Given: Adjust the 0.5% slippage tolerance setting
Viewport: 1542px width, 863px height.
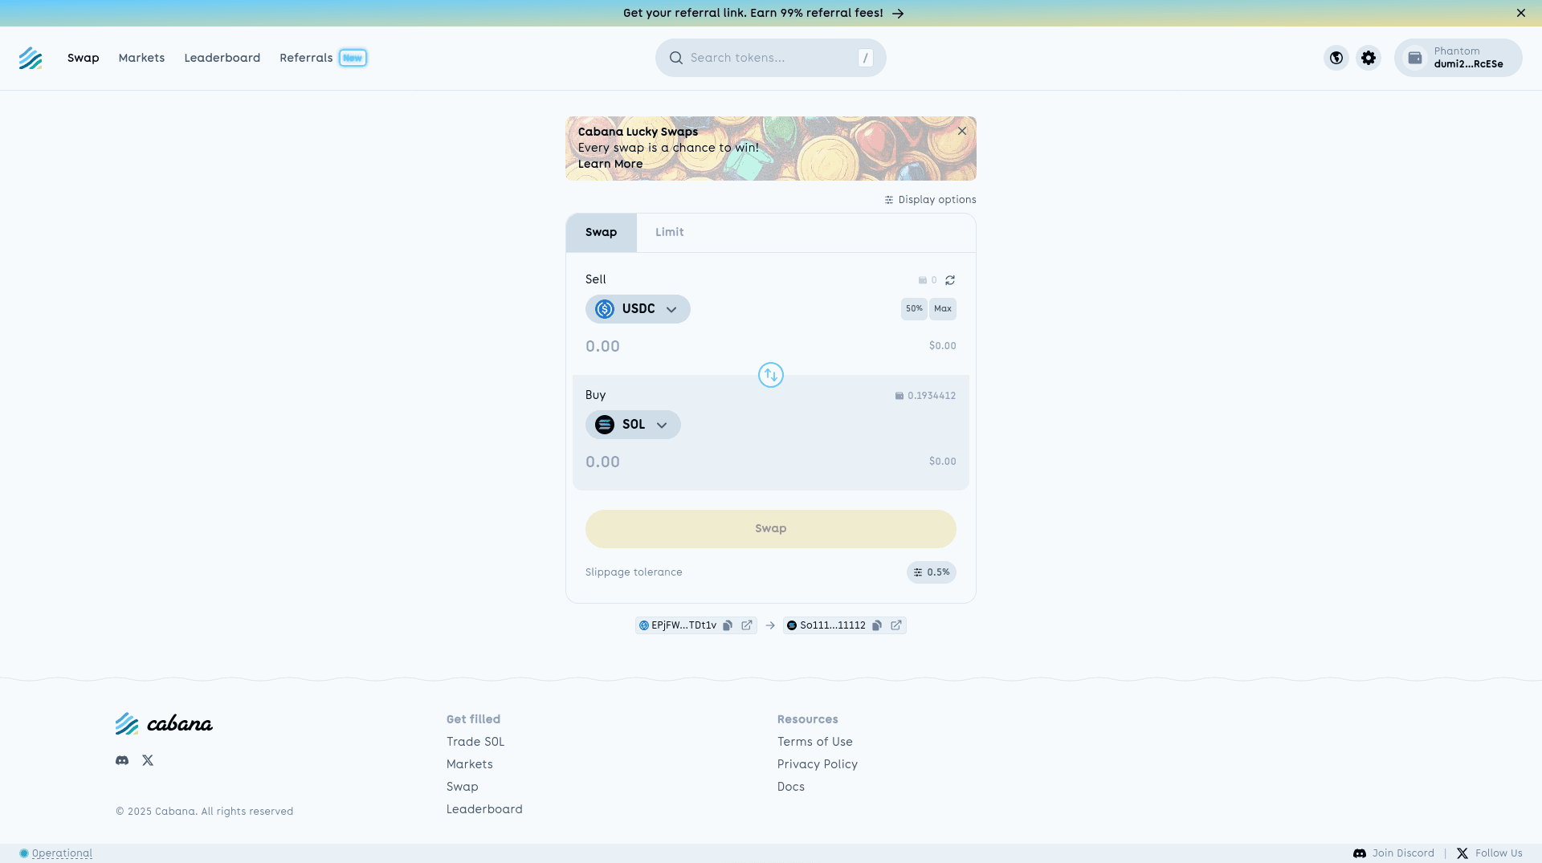Looking at the screenshot, I should pyautogui.click(x=931, y=572).
